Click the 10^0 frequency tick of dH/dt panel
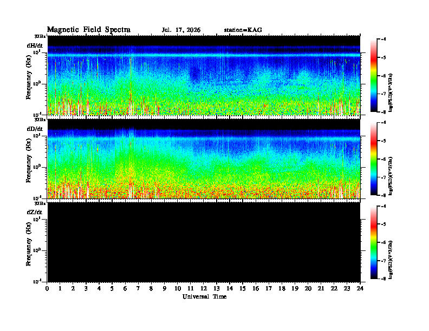429x331 pixels. 37,84
